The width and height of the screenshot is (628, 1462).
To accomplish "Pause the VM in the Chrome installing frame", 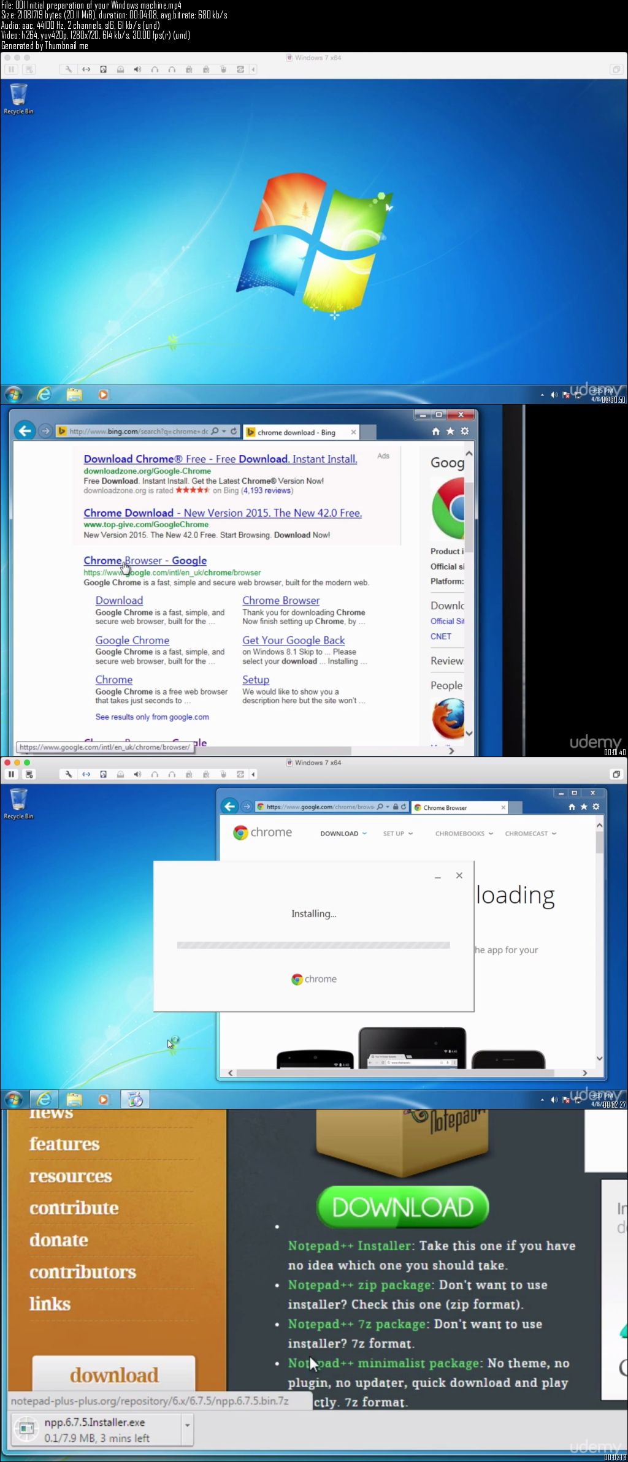I will click(x=11, y=774).
